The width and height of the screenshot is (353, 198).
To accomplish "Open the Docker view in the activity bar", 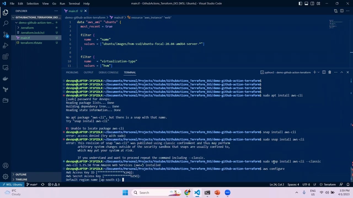I will coord(6,79).
